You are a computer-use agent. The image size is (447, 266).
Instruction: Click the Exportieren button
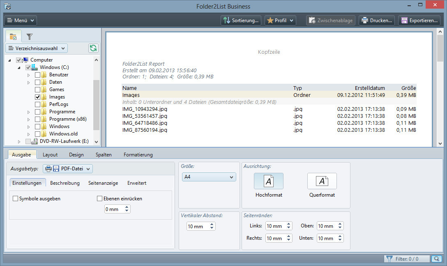(x=419, y=20)
